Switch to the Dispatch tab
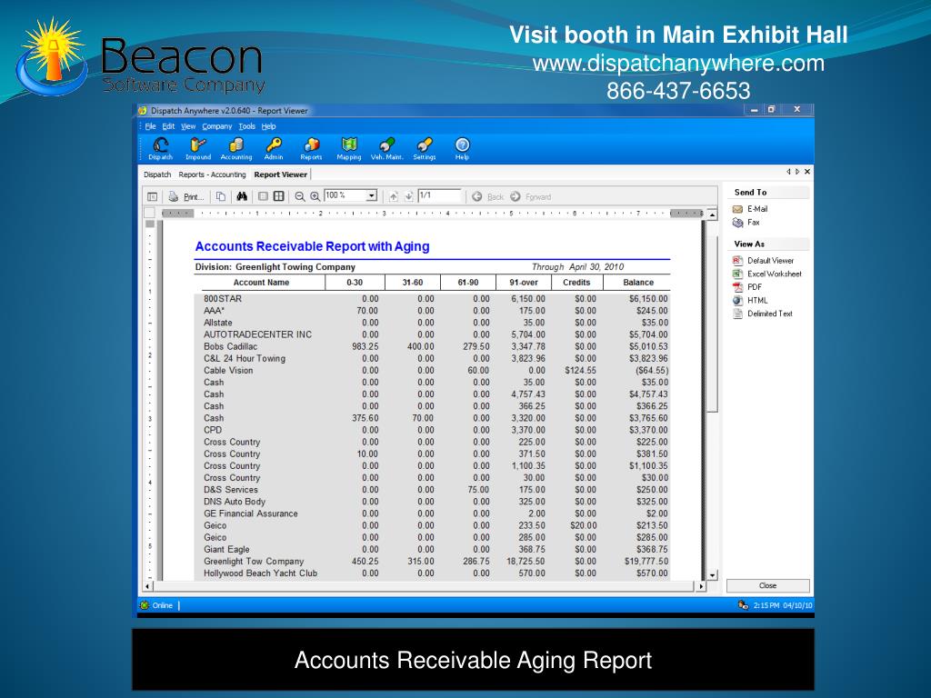This screenshot has height=698, width=931. point(157,174)
